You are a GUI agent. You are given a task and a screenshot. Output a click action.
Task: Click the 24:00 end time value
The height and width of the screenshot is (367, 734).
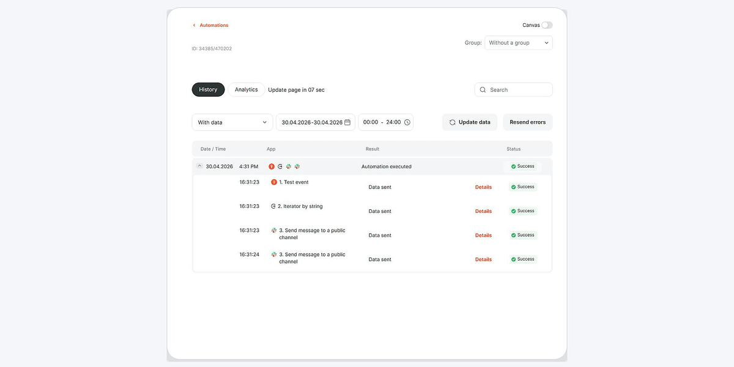tap(393, 122)
